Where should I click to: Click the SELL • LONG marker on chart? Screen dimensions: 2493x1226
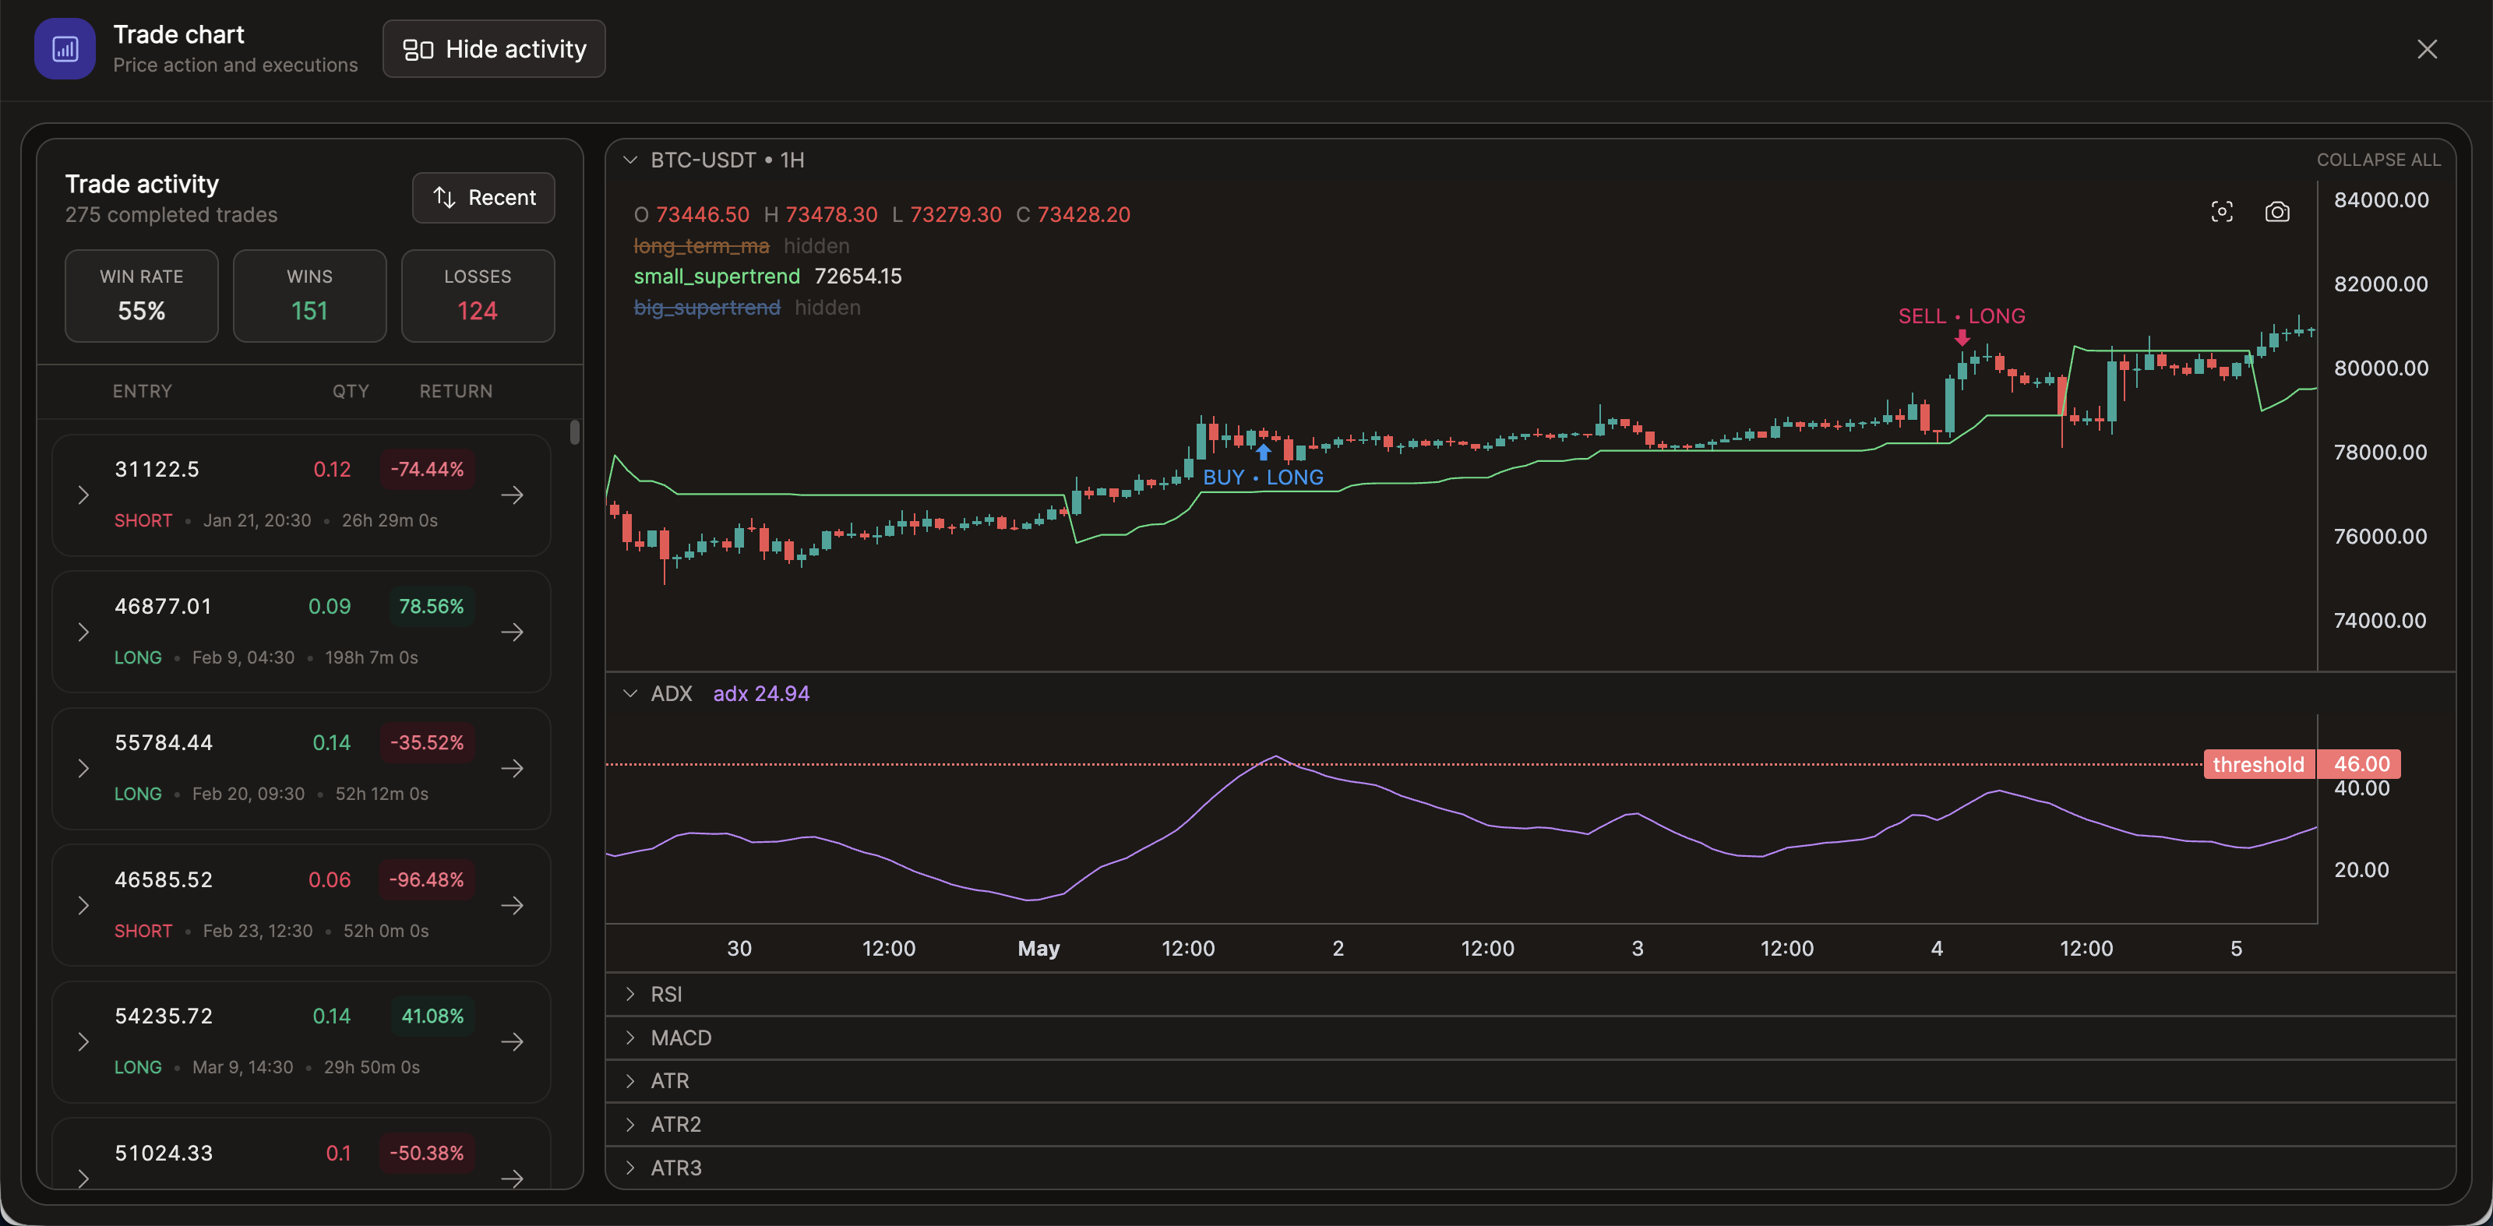[1961, 325]
